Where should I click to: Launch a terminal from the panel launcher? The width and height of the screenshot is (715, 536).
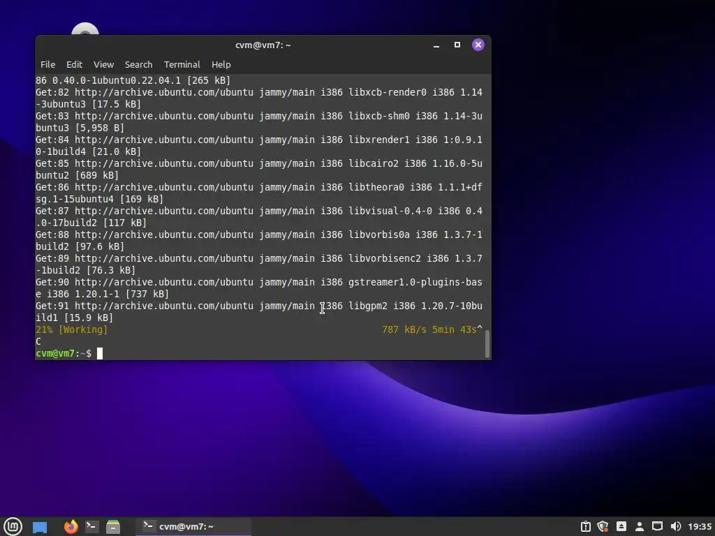tap(91, 526)
